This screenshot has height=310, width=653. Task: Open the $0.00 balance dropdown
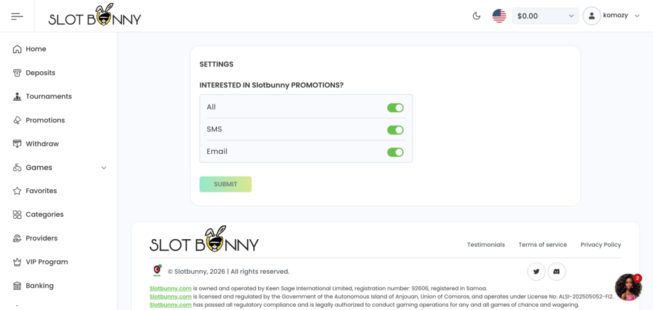click(x=545, y=16)
